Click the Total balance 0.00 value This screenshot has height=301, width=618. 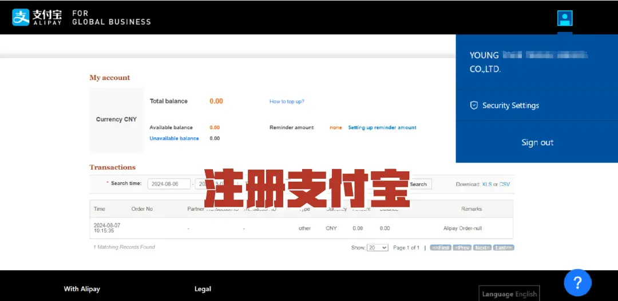coord(216,101)
